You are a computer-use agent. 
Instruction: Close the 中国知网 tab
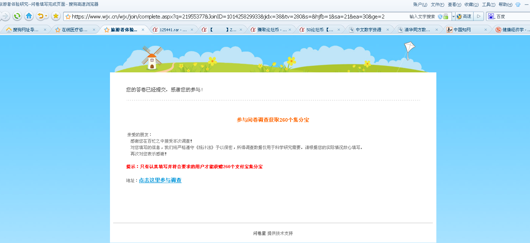pyautogui.click(x=486, y=30)
